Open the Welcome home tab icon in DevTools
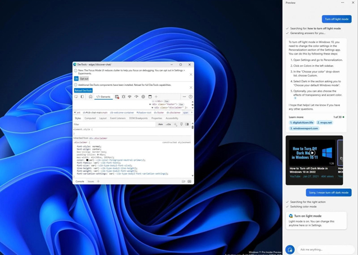 tap(91, 97)
